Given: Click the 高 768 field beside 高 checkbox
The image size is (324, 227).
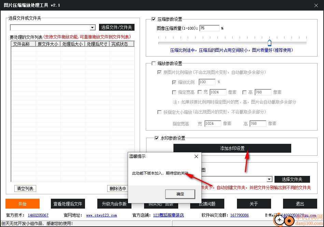Looking at the screenshot, I should [263, 92].
